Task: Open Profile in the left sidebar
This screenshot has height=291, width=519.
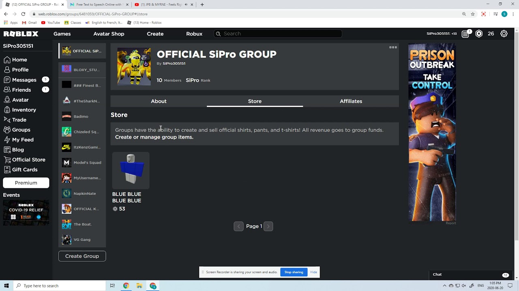Action: (16, 70)
